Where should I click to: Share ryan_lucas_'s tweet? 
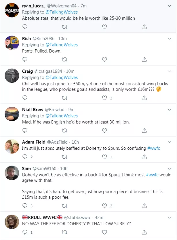pyautogui.click(x=144, y=27)
